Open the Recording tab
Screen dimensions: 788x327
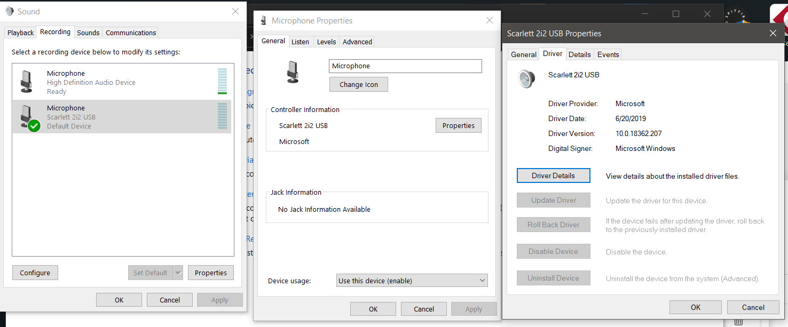pyautogui.click(x=56, y=32)
